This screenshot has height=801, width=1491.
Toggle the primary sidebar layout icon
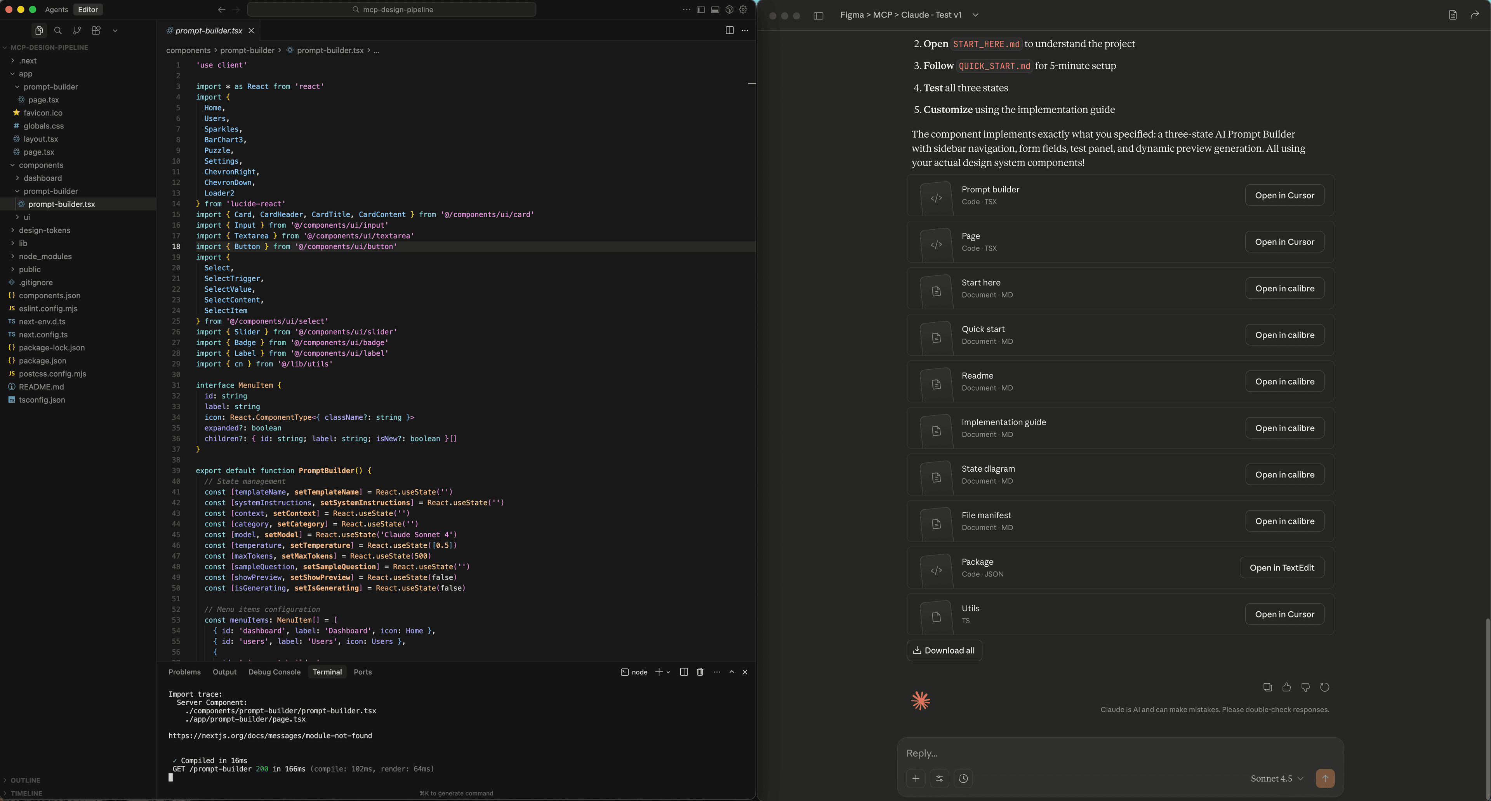point(700,10)
